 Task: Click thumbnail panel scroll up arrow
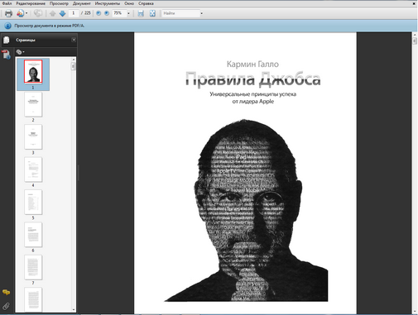click(74, 60)
